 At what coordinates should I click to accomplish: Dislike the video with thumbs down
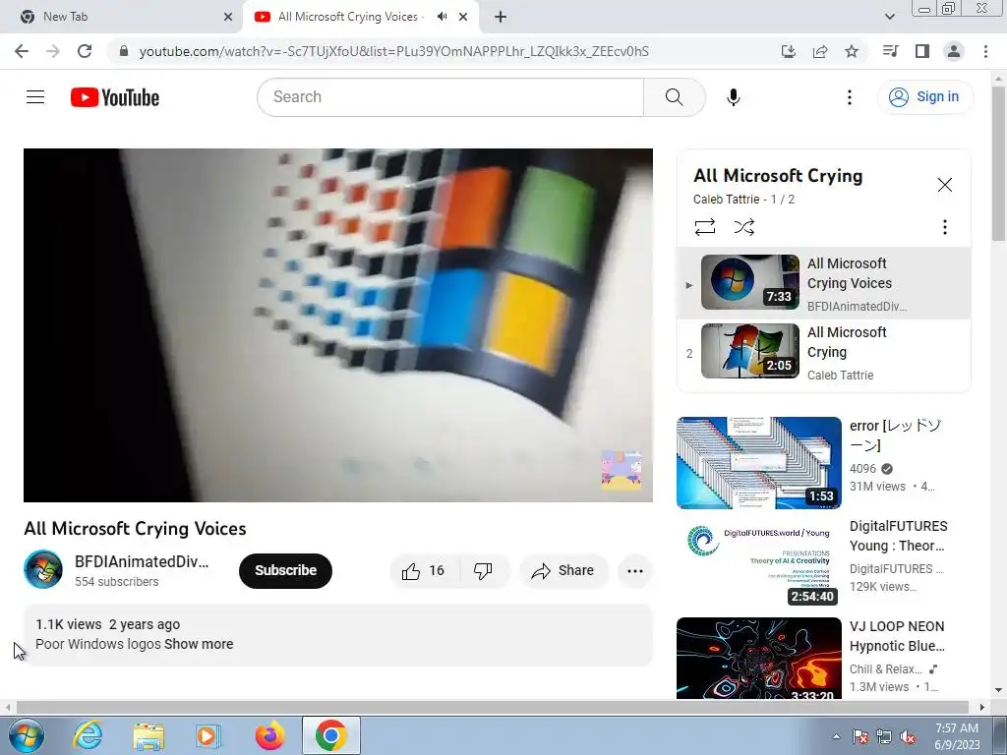[483, 571]
